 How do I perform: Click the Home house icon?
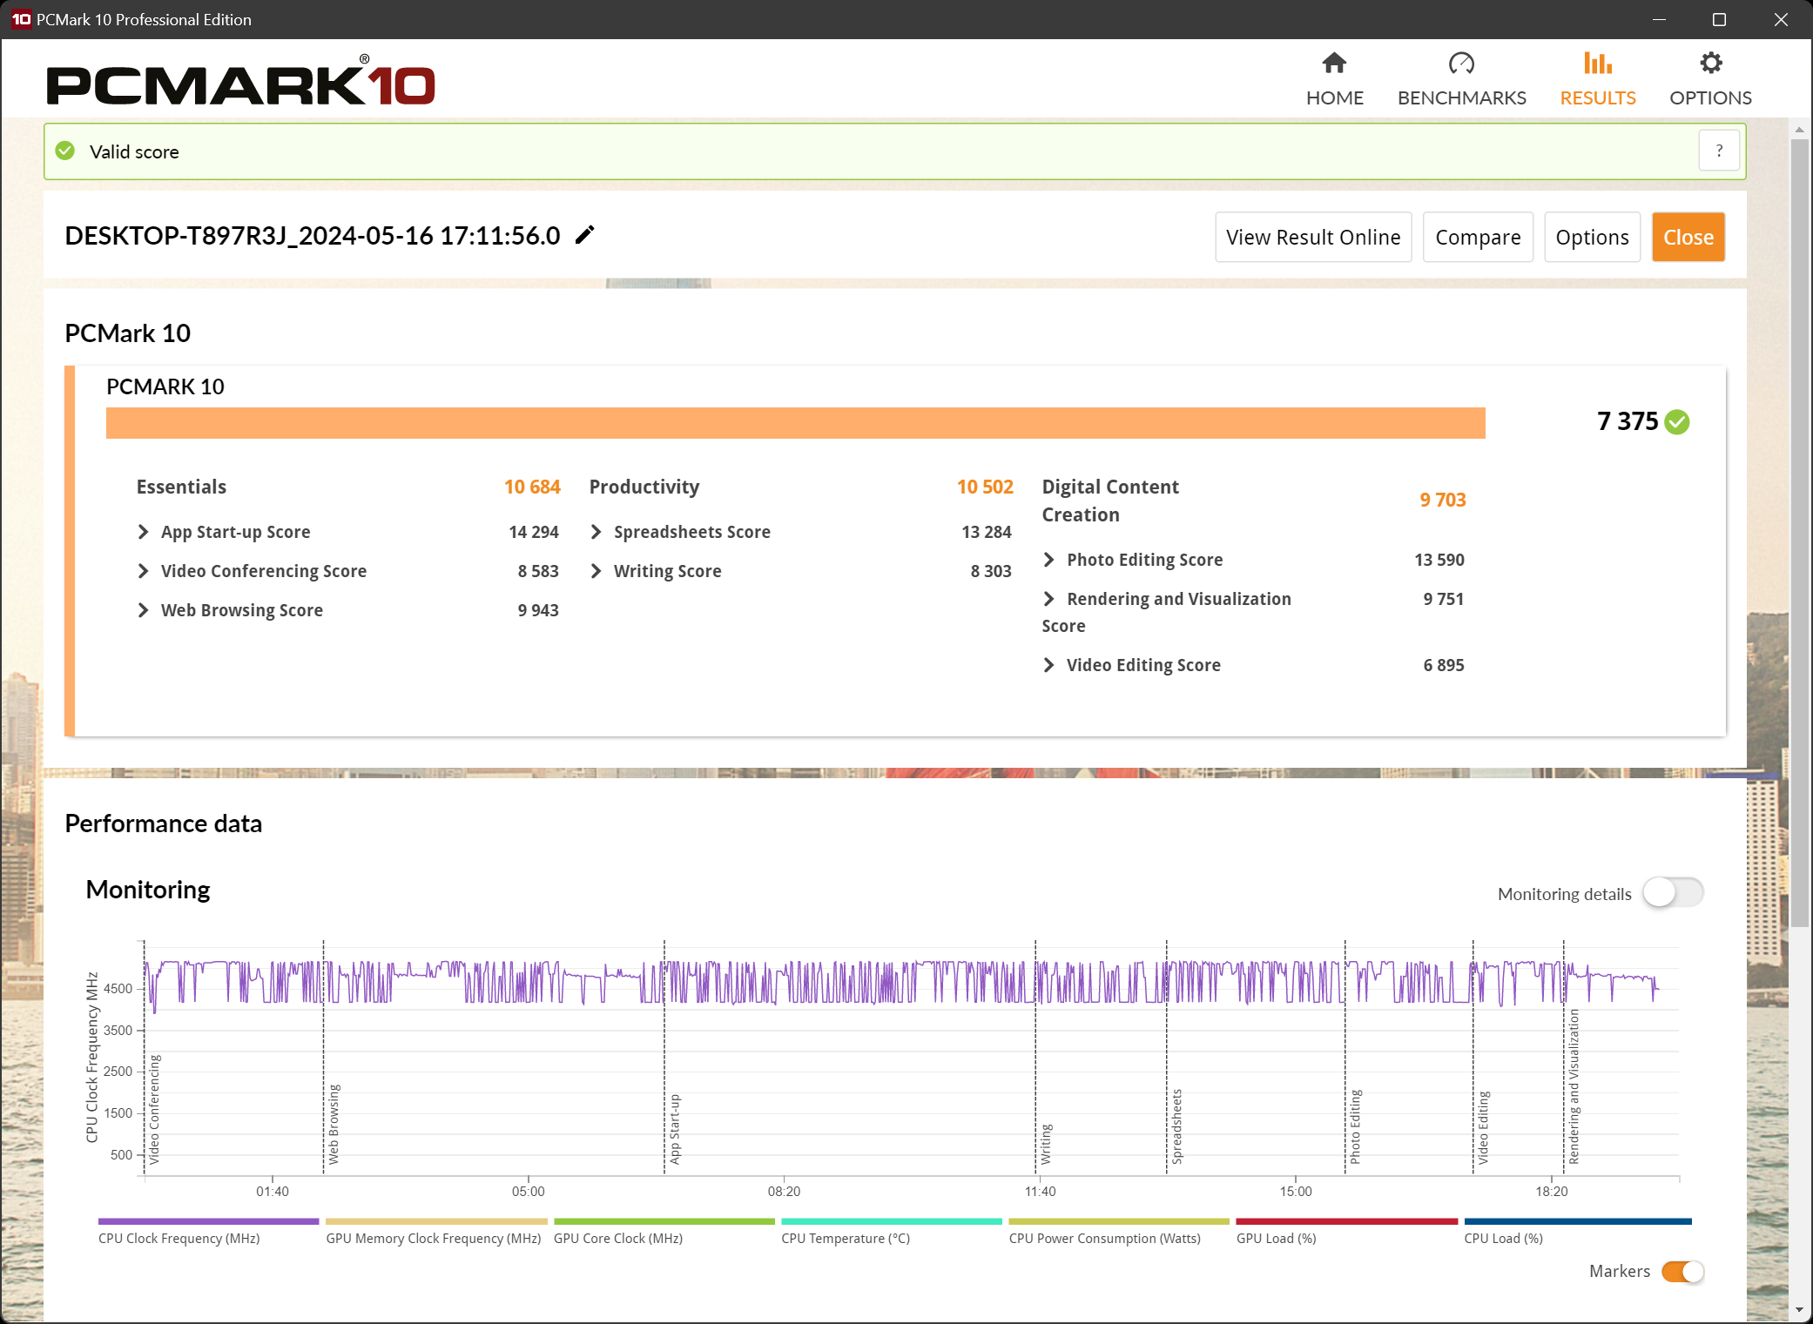(1334, 64)
